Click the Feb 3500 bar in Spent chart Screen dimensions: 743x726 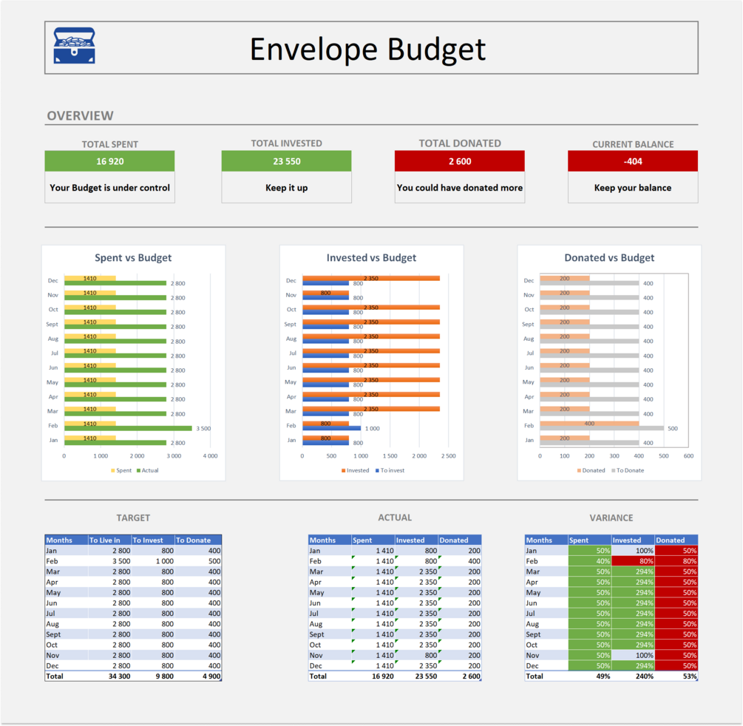[129, 427]
